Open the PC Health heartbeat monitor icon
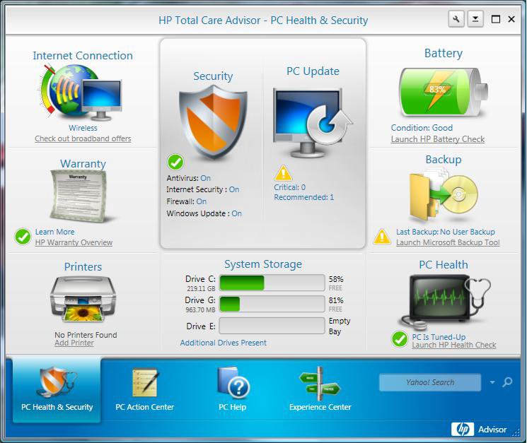527x443 pixels. pos(444,301)
